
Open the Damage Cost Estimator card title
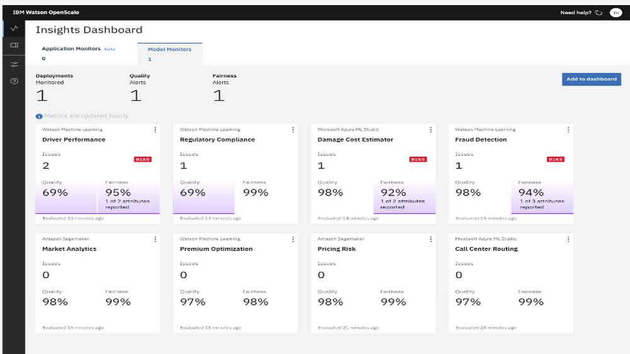(355, 140)
